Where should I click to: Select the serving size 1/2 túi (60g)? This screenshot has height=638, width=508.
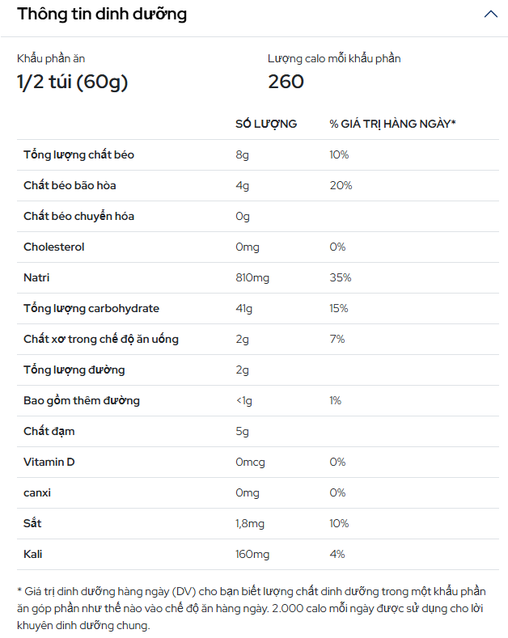pos(73,82)
